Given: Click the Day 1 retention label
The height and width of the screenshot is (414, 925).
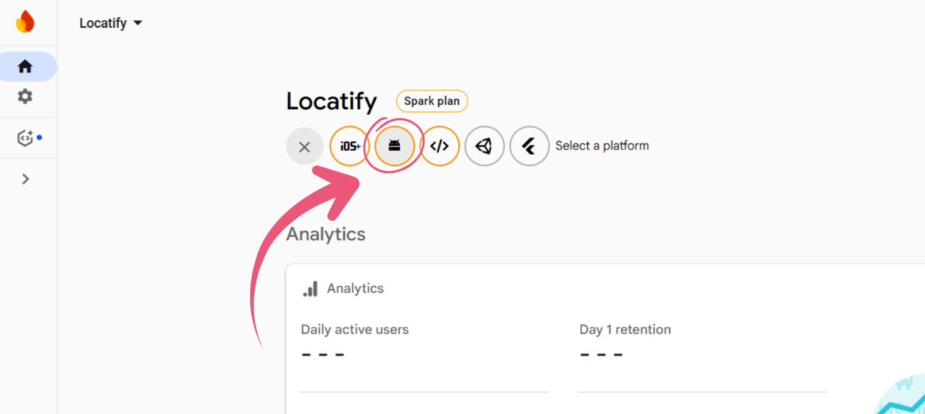Looking at the screenshot, I should click(x=625, y=329).
